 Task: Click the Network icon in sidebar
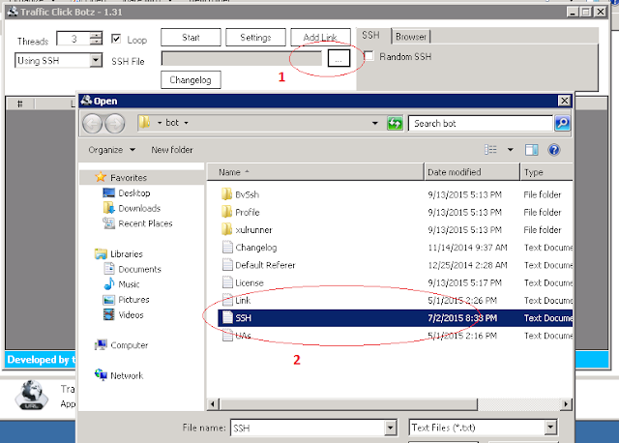pos(101,374)
